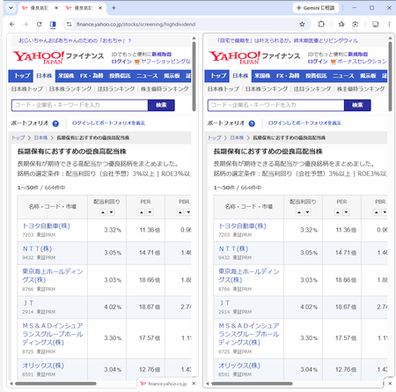Click the browser address bar URL

click(136, 24)
